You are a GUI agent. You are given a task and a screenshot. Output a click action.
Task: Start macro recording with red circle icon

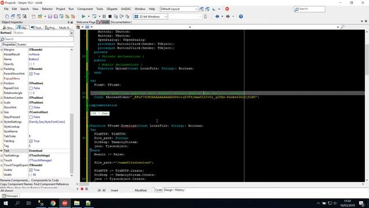tap(82, 189)
